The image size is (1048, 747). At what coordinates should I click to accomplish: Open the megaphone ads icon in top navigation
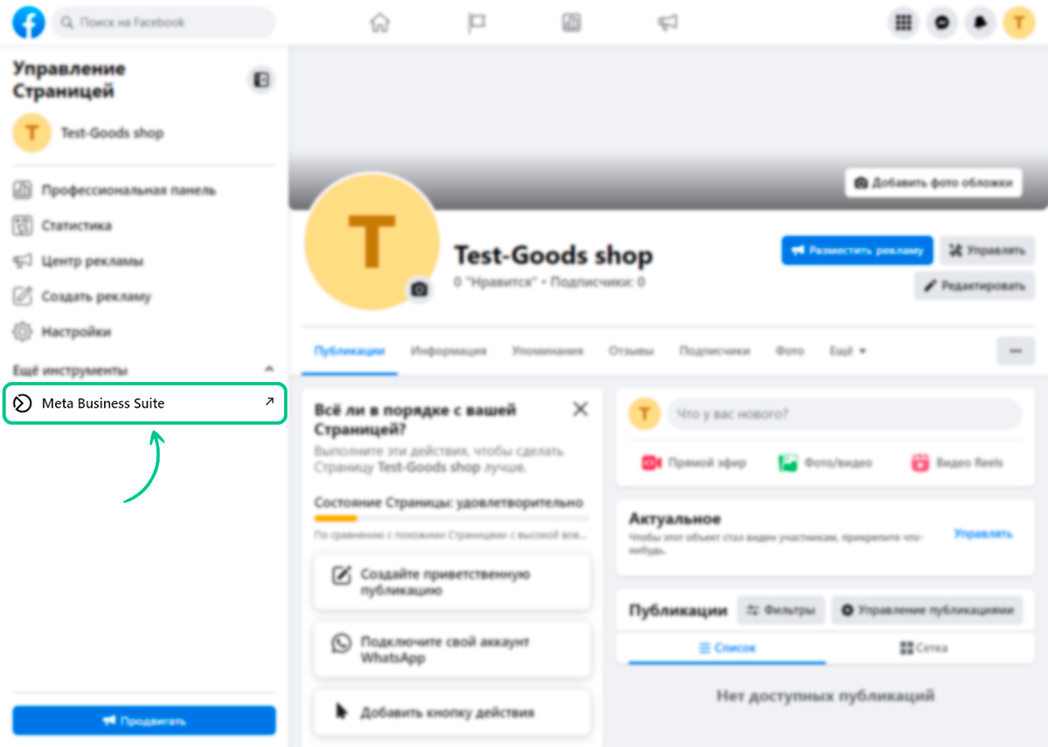(x=667, y=23)
